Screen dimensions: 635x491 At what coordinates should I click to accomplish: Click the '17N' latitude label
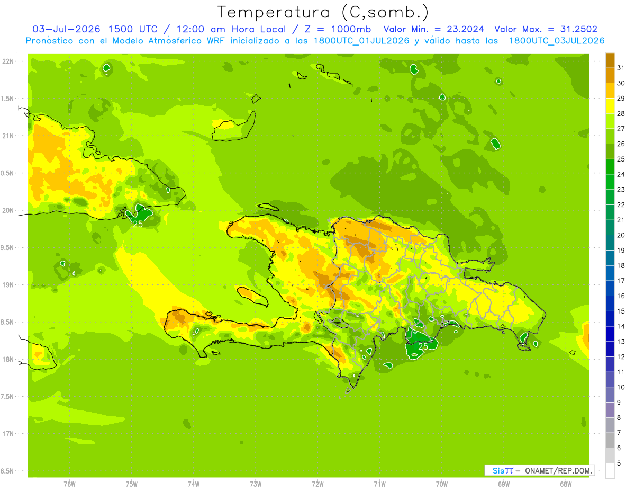click(x=9, y=434)
